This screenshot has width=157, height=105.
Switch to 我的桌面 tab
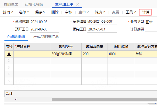[11, 4]
